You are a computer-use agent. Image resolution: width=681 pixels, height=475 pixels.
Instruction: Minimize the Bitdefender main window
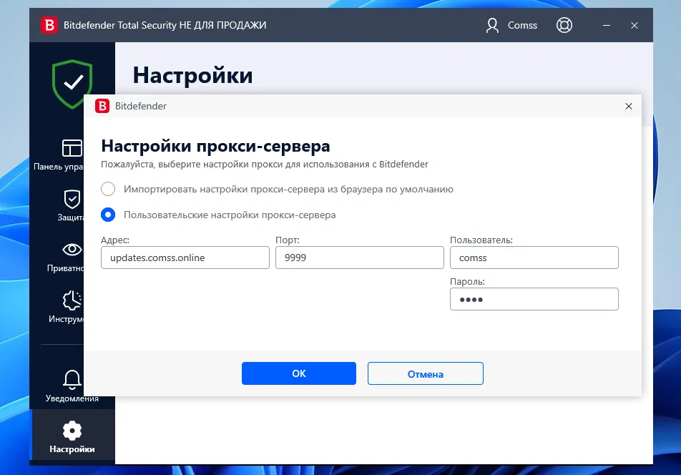[x=607, y=25]
